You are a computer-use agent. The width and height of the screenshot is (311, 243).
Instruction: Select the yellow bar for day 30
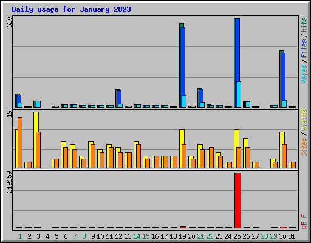[x=282, y=138]
